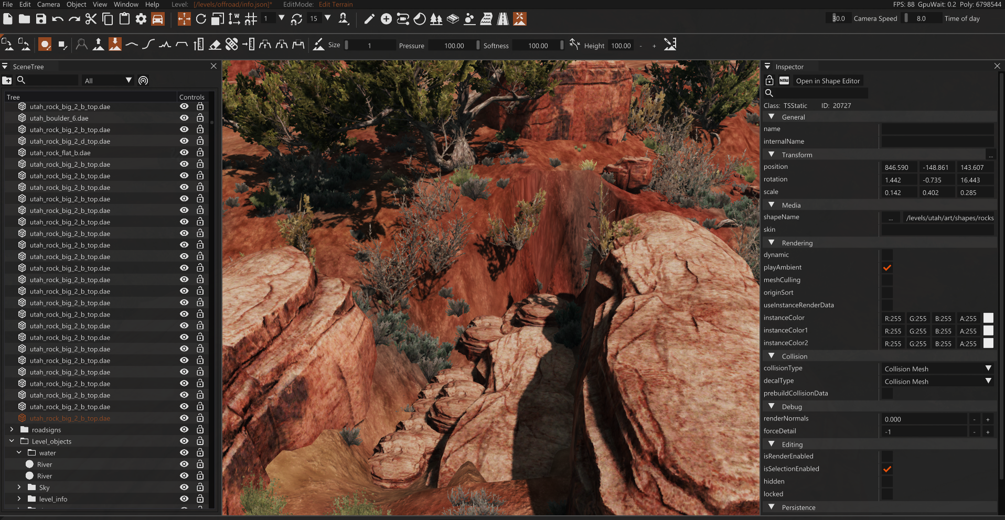This screenshot has width=1005, height=520.
Task: Choose the square brush shape
Action: [x=62, y=45]
